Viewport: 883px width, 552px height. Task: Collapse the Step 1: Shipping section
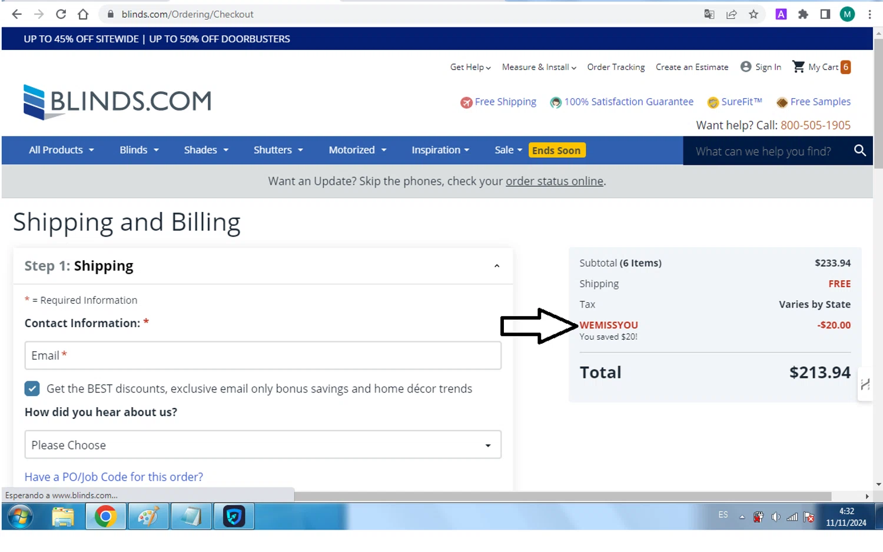coord(497,266)
